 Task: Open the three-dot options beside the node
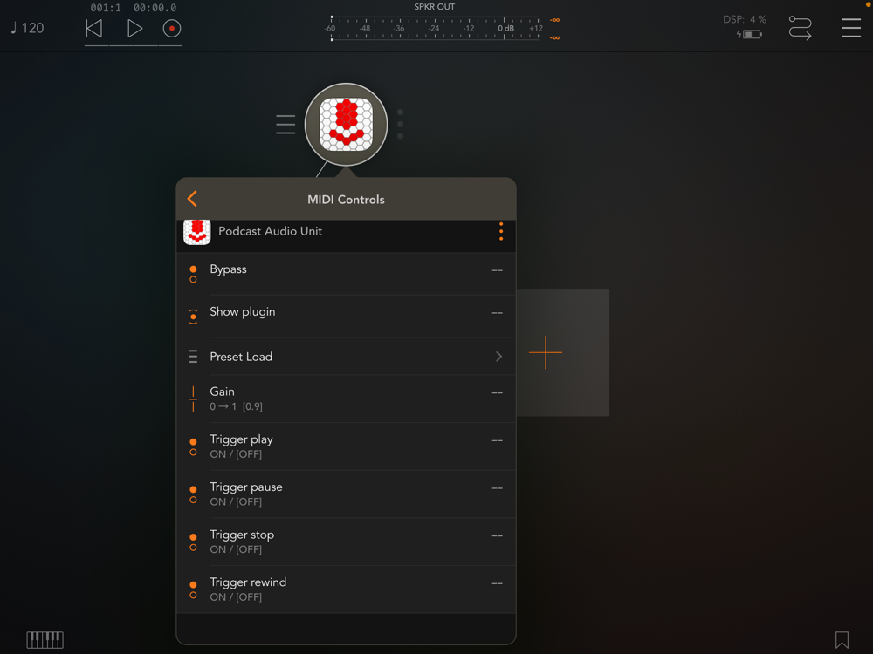click(401, 124)
